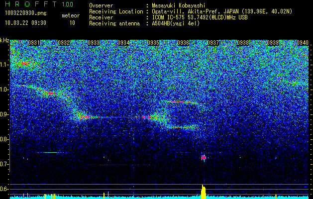Click the 'Receiver' field label
The width and height of the screenshot is (313, 199).
tap(101, 17)
